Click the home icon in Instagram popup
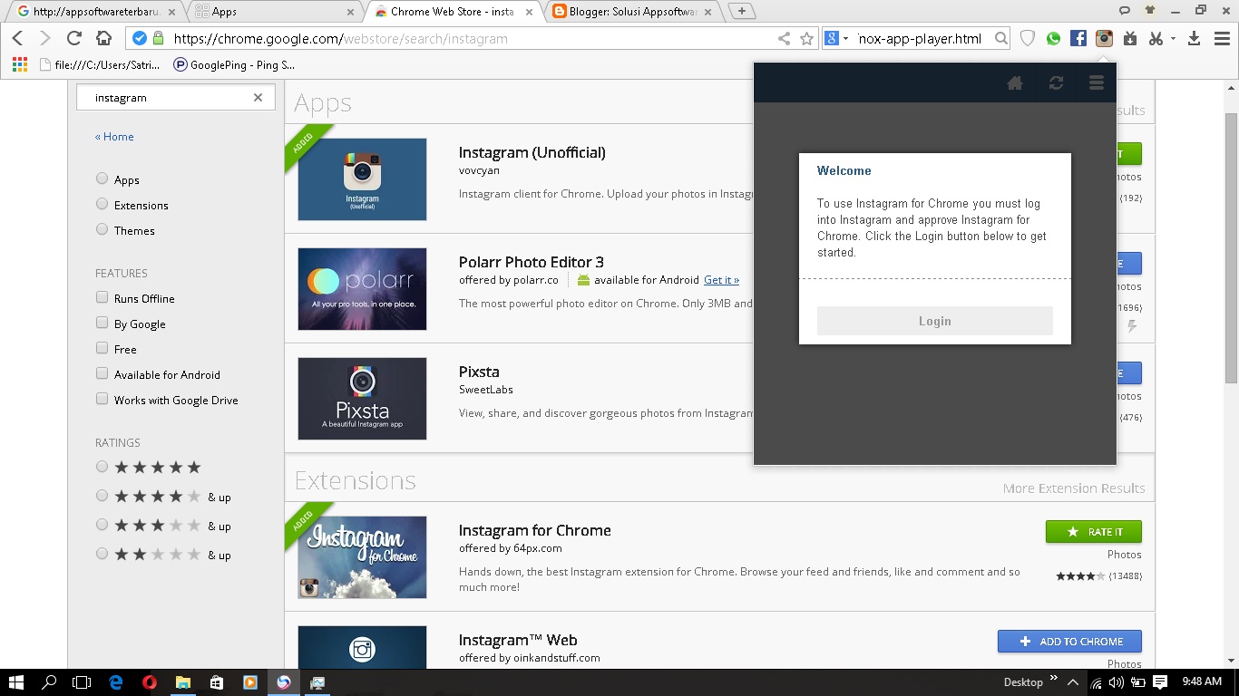 1015,82
